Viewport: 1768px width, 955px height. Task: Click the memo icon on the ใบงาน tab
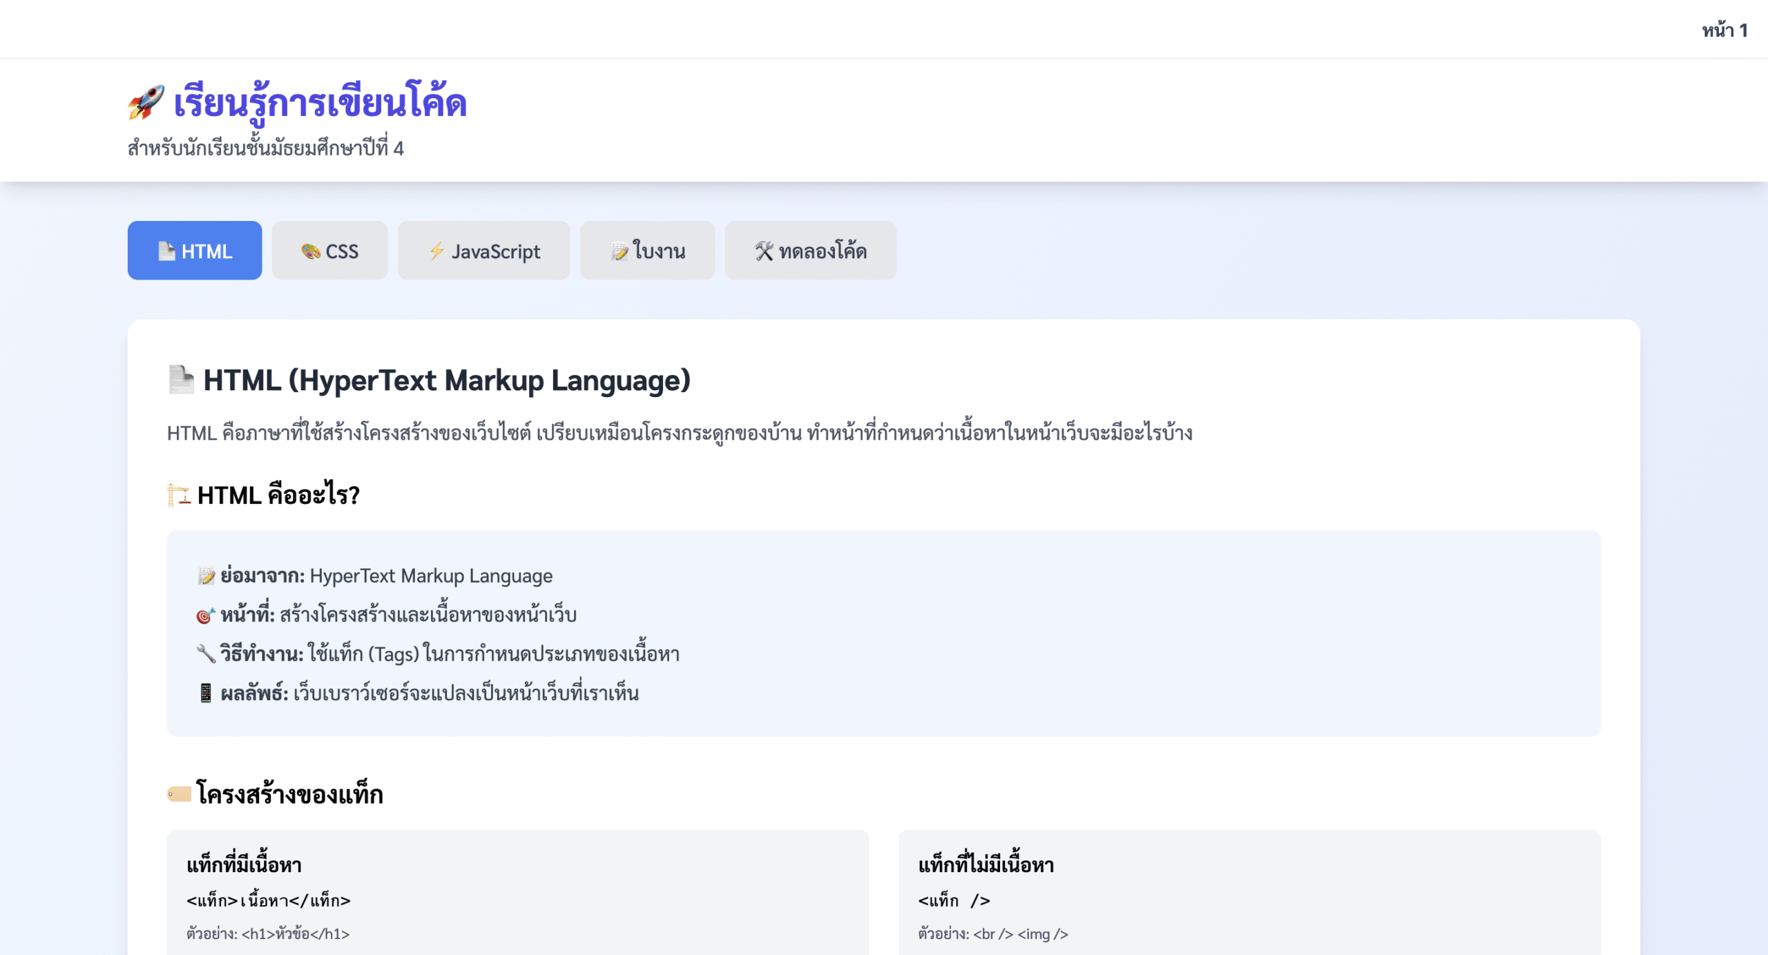click(619, 251)
